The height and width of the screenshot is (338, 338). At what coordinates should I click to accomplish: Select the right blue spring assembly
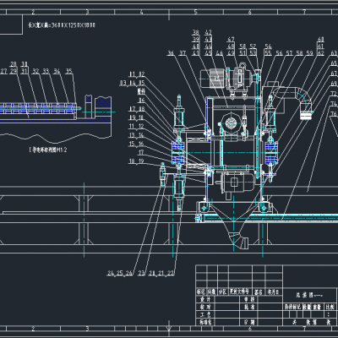click(271, 153)
